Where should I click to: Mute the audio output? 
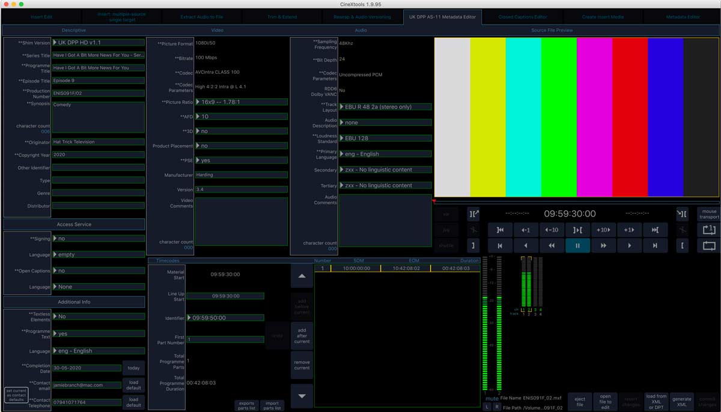point(492,398)
